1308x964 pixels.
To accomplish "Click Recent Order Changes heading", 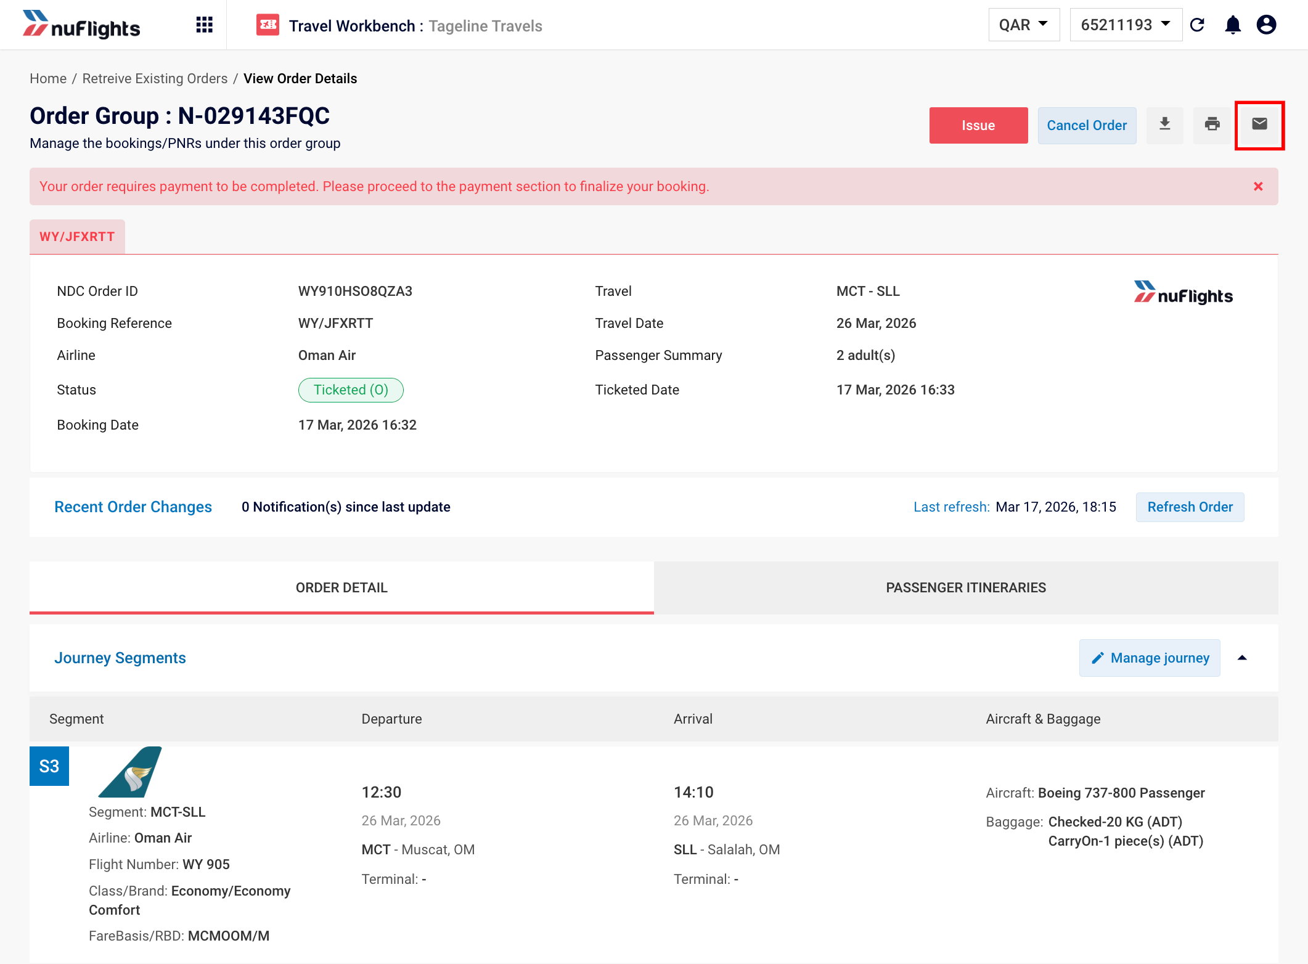I will click(x=133, y=507).
